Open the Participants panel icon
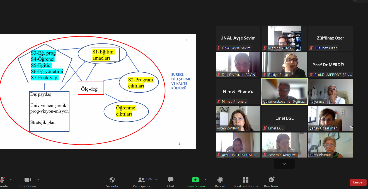The height and width of the screenshot is (189, 368). coord(141,180)
